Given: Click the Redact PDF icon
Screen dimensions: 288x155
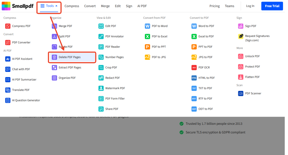Looking at the screenshot, I should coord(101,78).
